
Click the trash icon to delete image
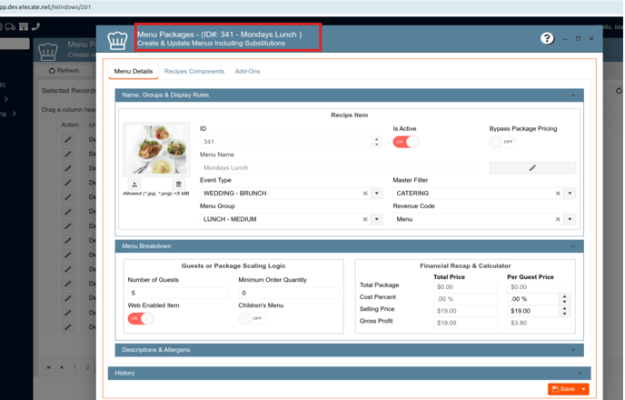[x=178, y=185]
